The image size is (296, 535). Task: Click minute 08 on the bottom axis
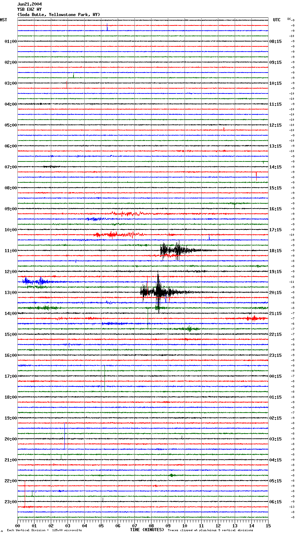(151, 526)
